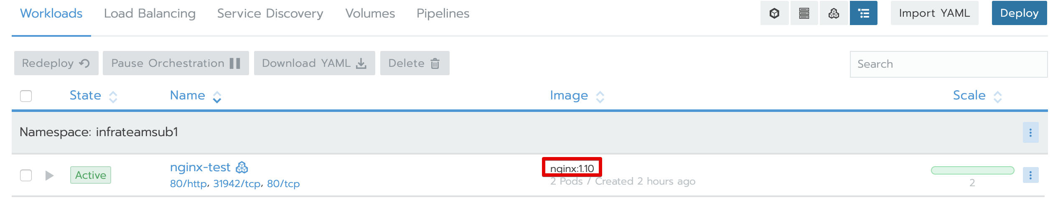
Task: Switch to the Service Discovery tab
Action: 270,13
